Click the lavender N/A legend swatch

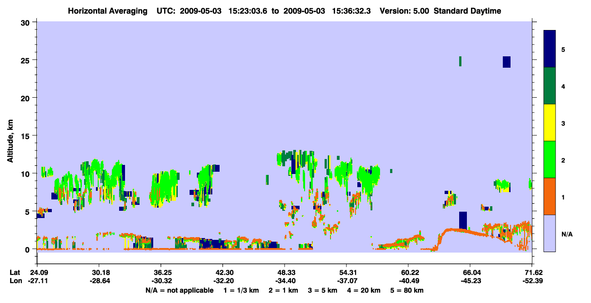(550, 233)
